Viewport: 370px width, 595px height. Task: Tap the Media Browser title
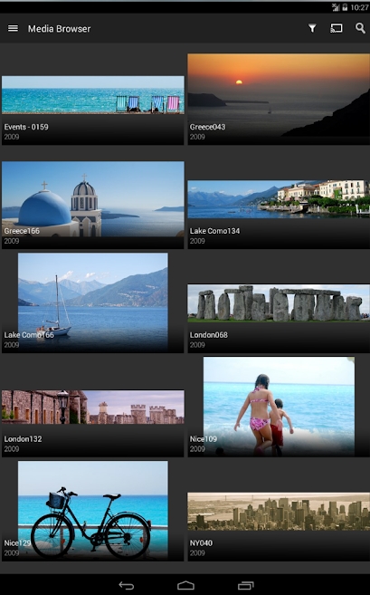[59, 29]
